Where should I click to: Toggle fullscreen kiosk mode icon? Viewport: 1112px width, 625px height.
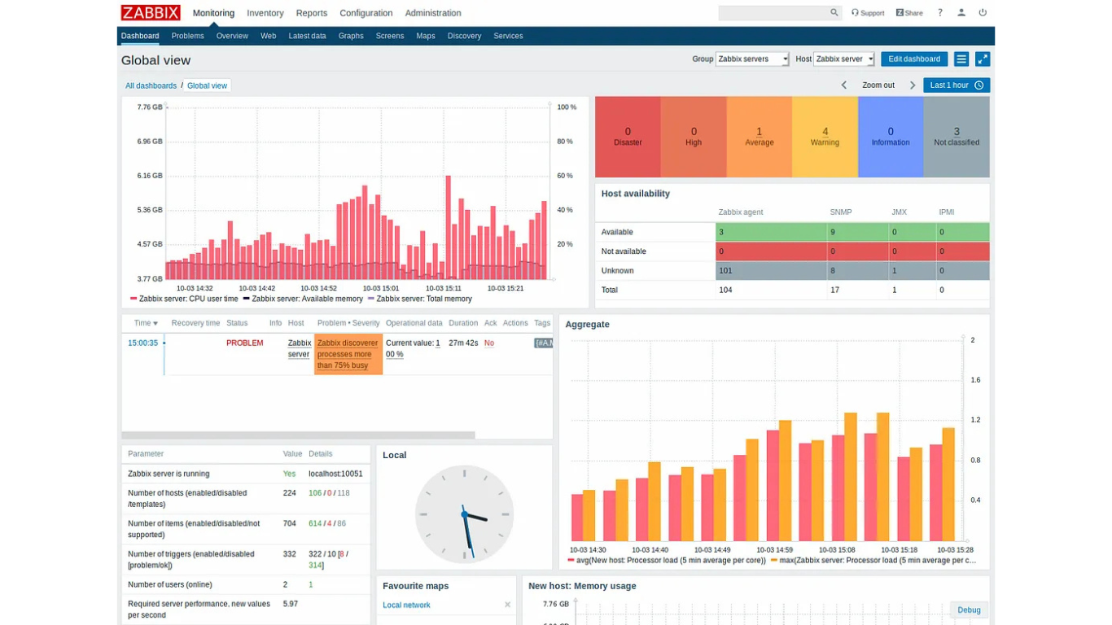point(983,59)
